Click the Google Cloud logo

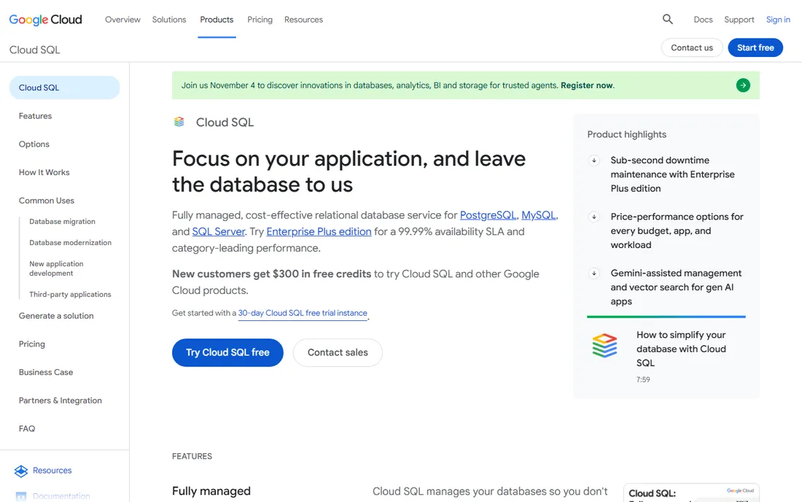click(x=45, y=20)
